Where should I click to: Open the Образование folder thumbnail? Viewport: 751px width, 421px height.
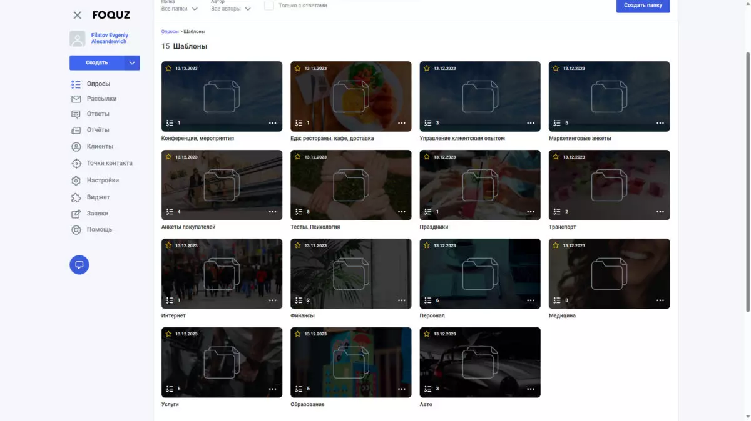pyautogui.click(x=350, y=362)
